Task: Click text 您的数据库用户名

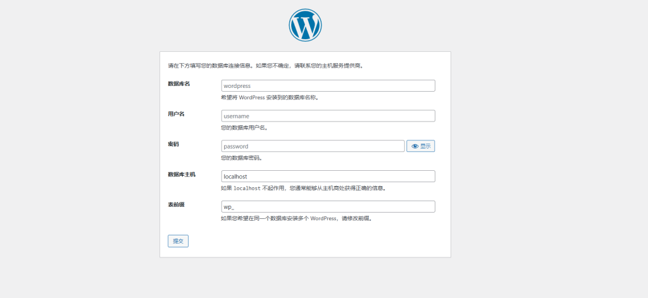Action: [x=245, y=128]
